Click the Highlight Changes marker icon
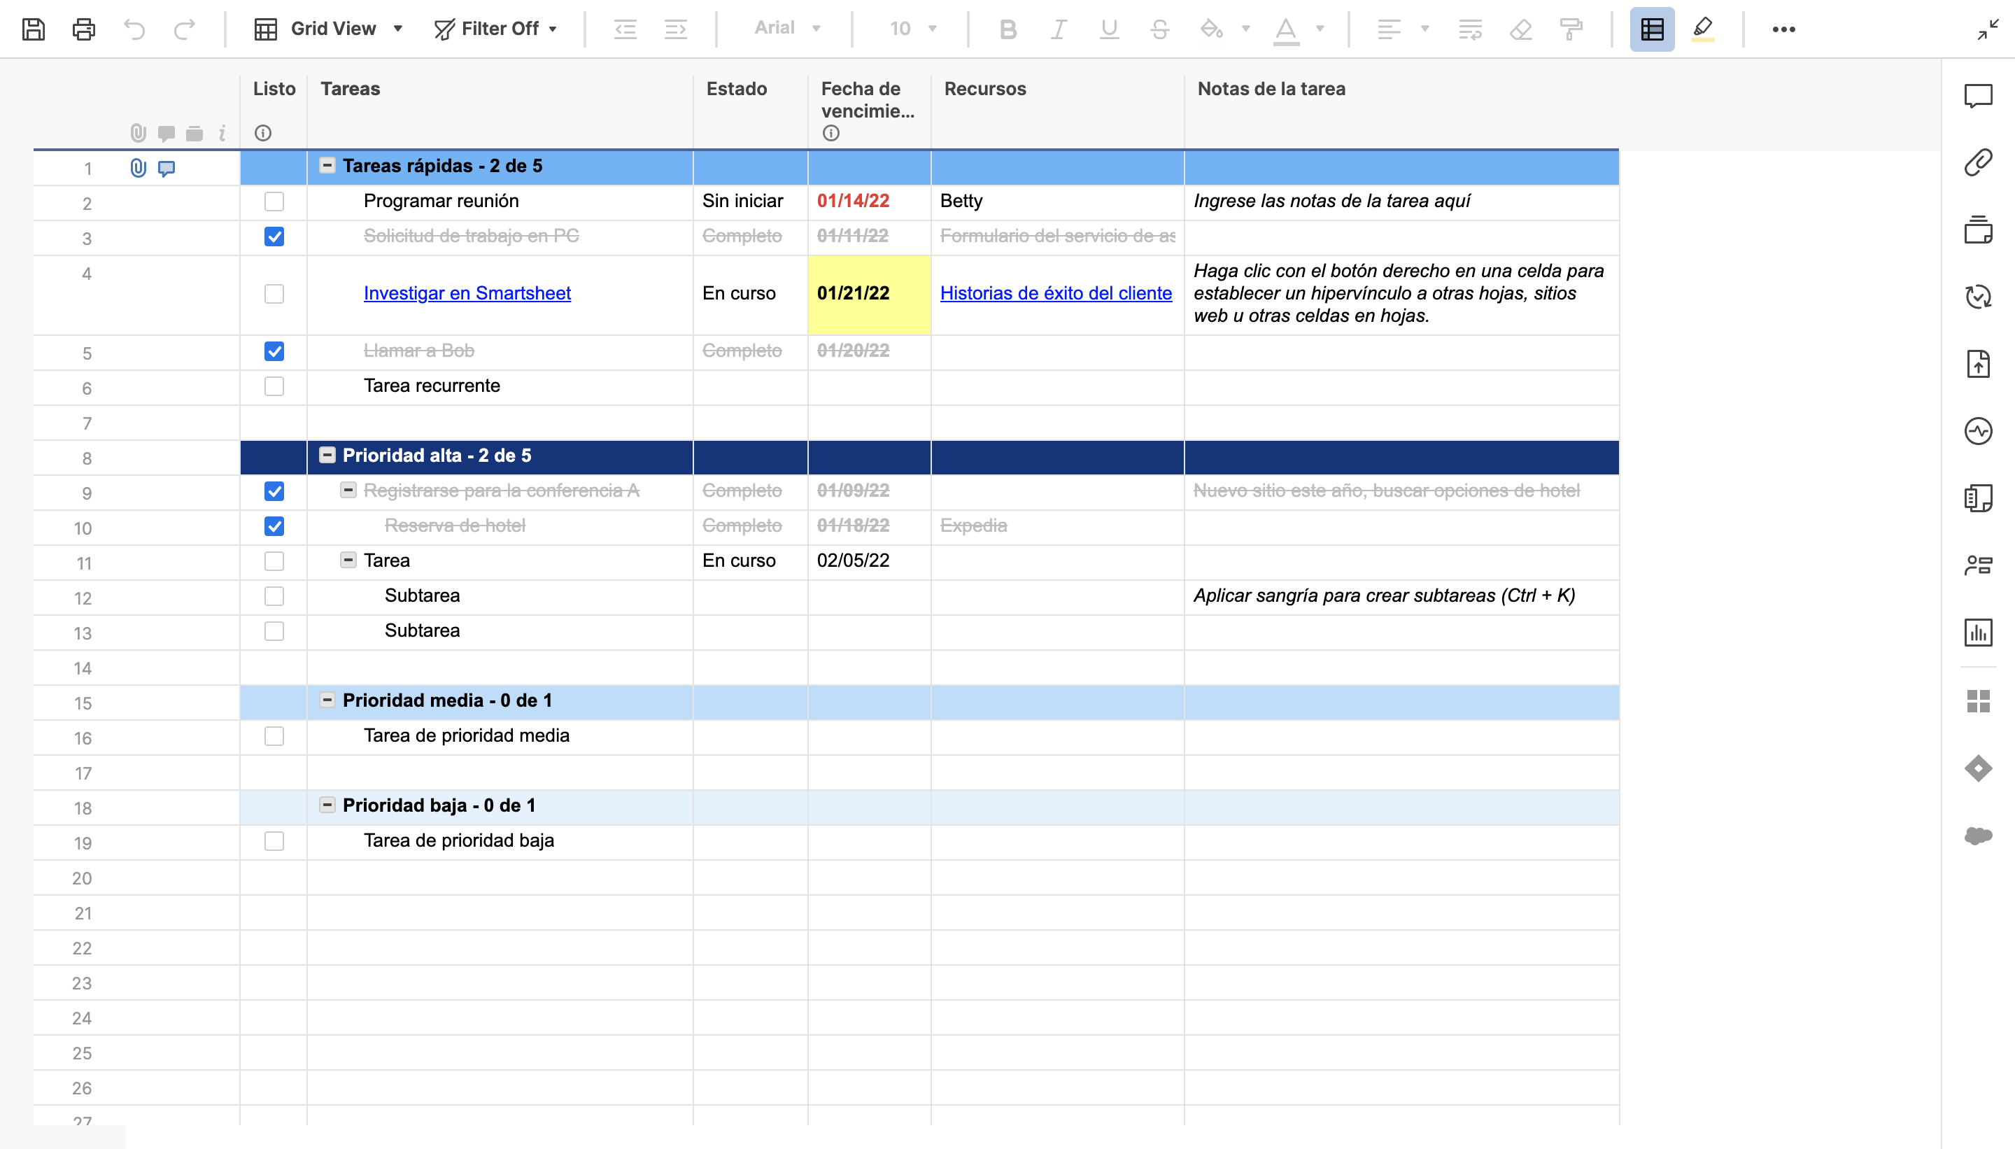The image size is (2015, 1149). [1702, 29]
